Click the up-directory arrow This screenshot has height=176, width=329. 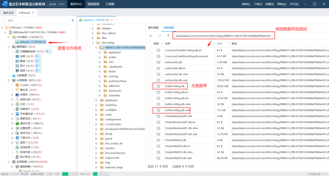pyautogui.click(x=168, y=36)
